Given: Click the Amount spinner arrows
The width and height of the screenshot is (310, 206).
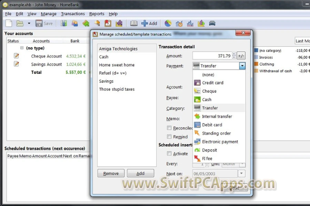Looking at the screenshot, I should click(234, 56).
